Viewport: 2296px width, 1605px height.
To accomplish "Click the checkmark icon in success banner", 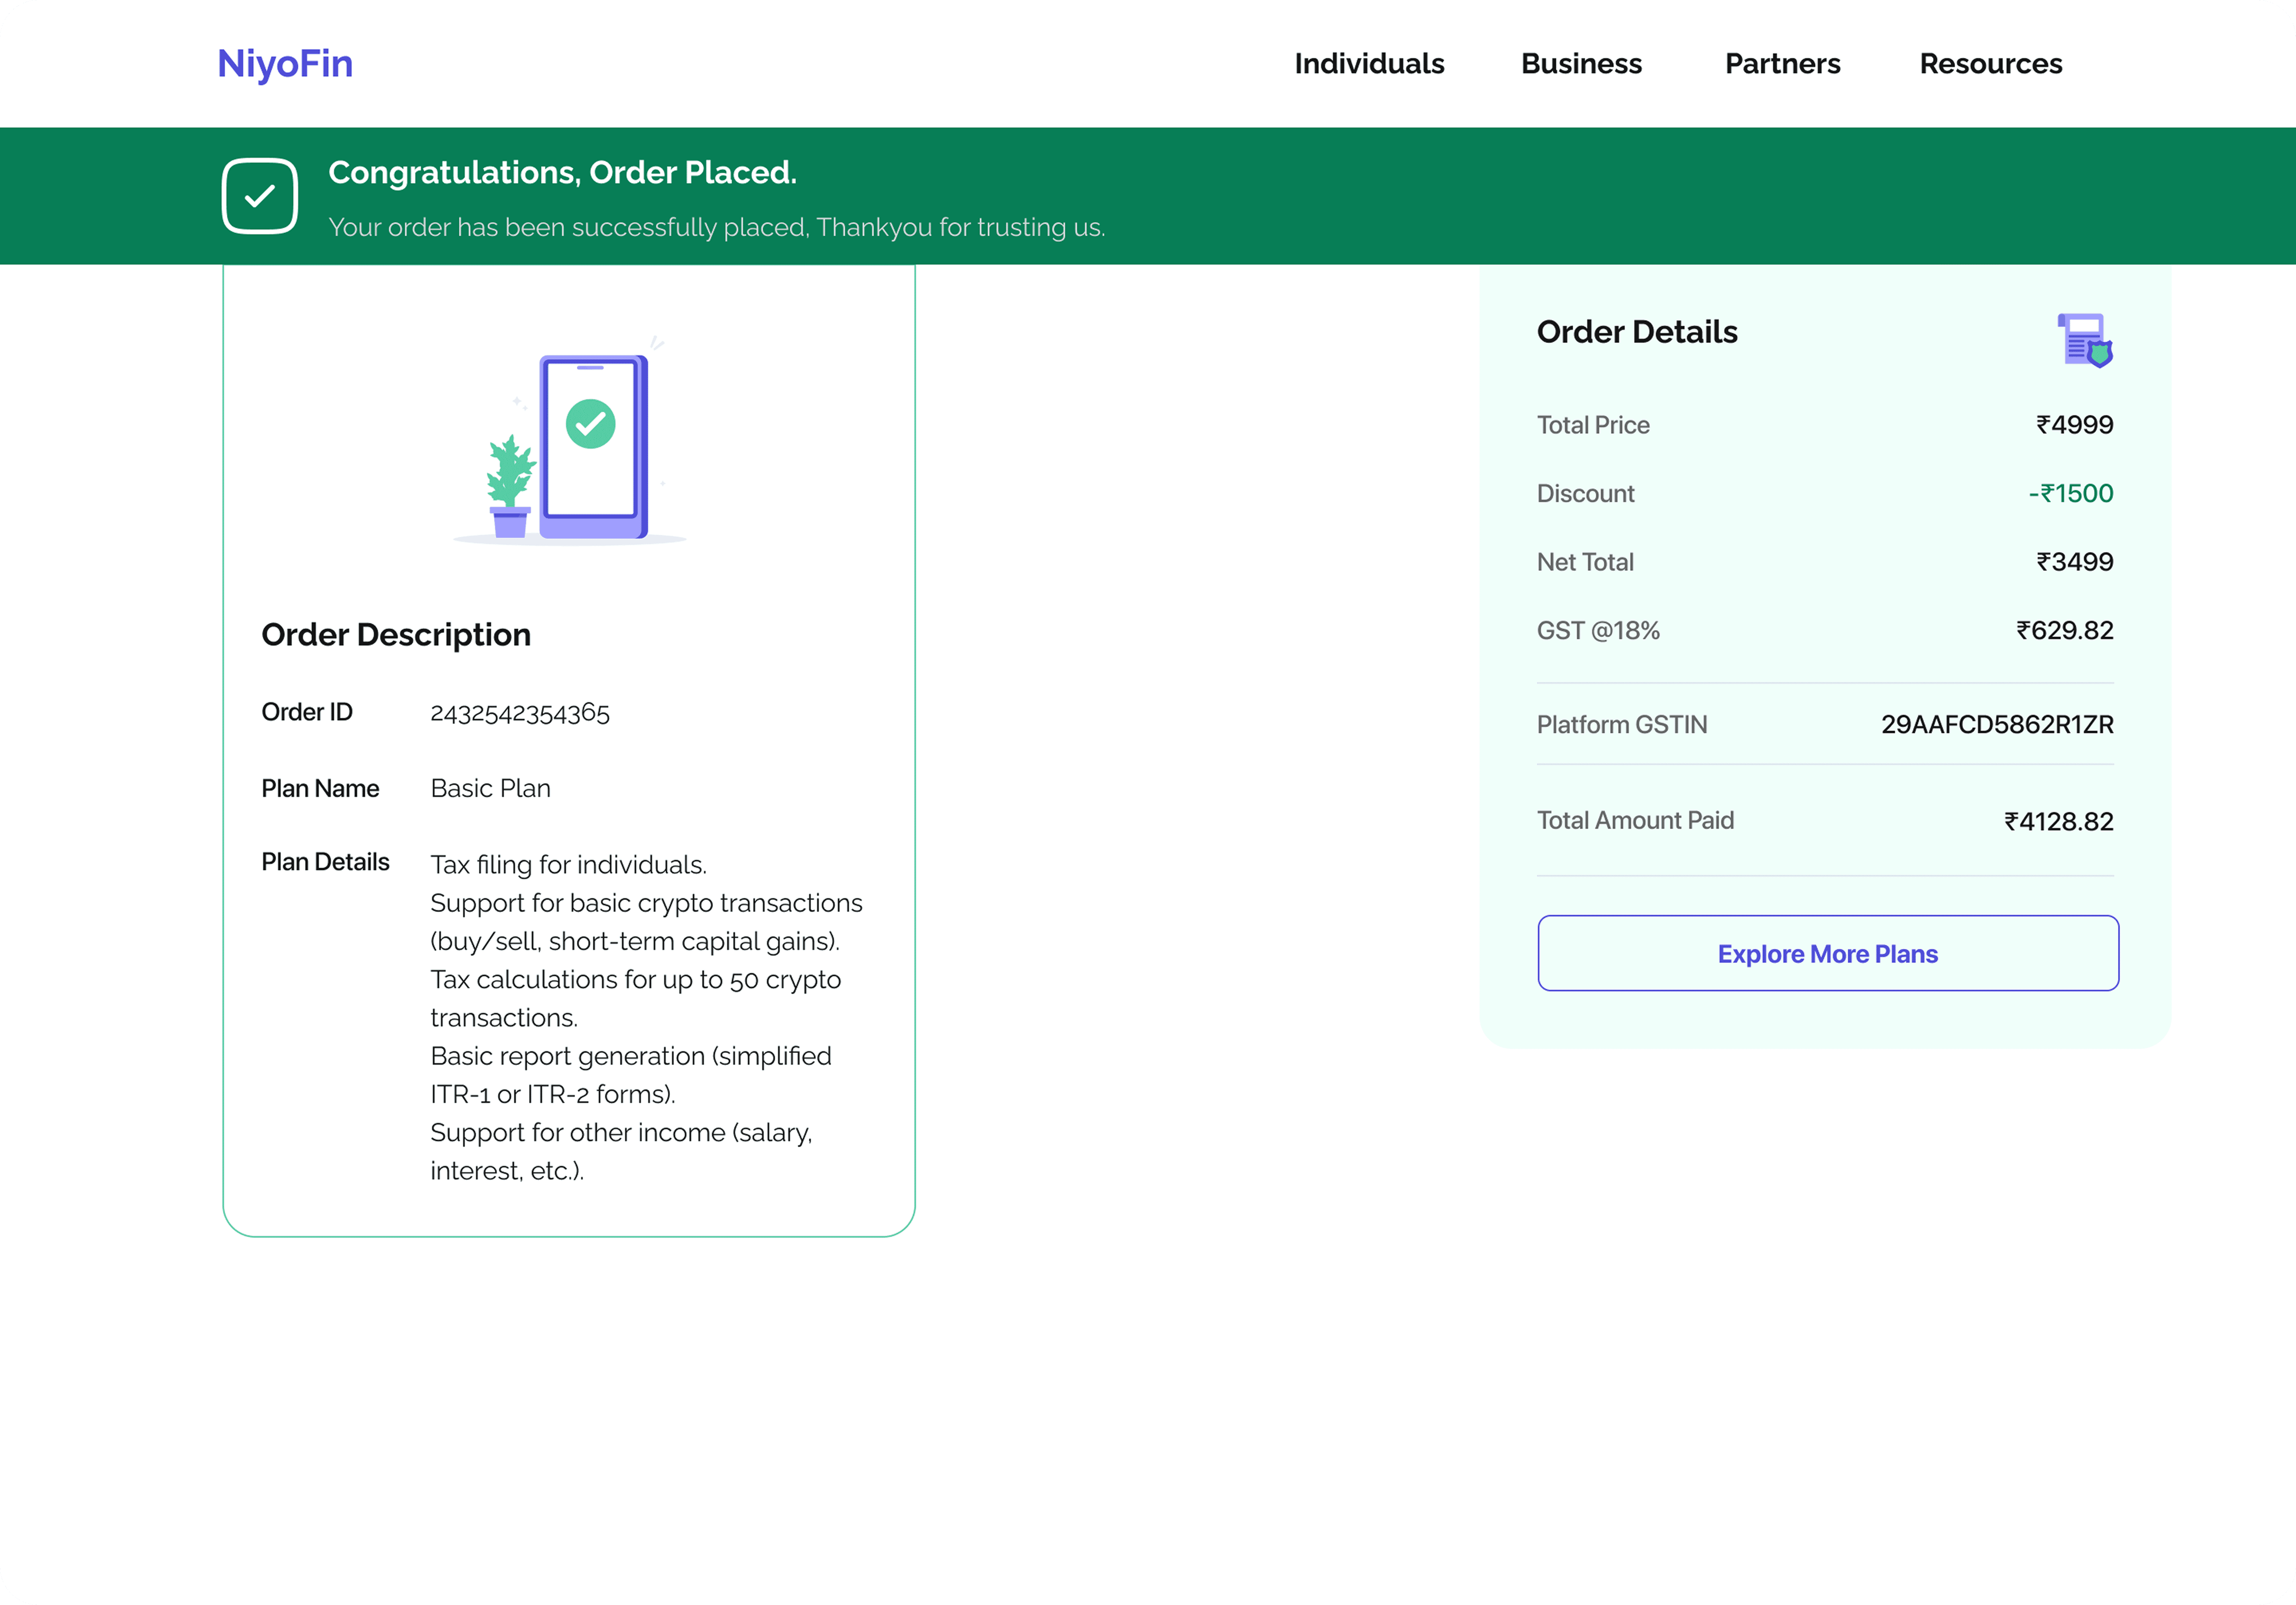I will coord(260,196).
